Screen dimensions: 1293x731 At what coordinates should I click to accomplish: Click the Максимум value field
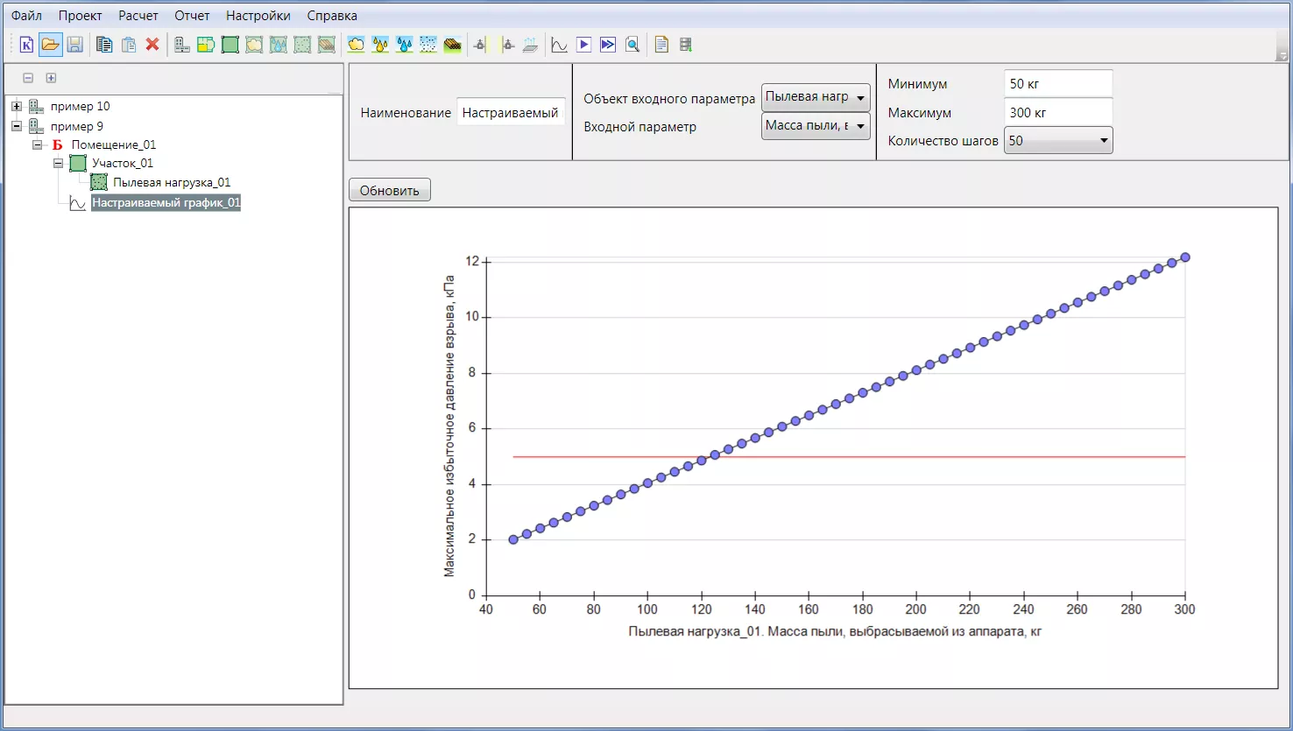(x=1057, y=113)
